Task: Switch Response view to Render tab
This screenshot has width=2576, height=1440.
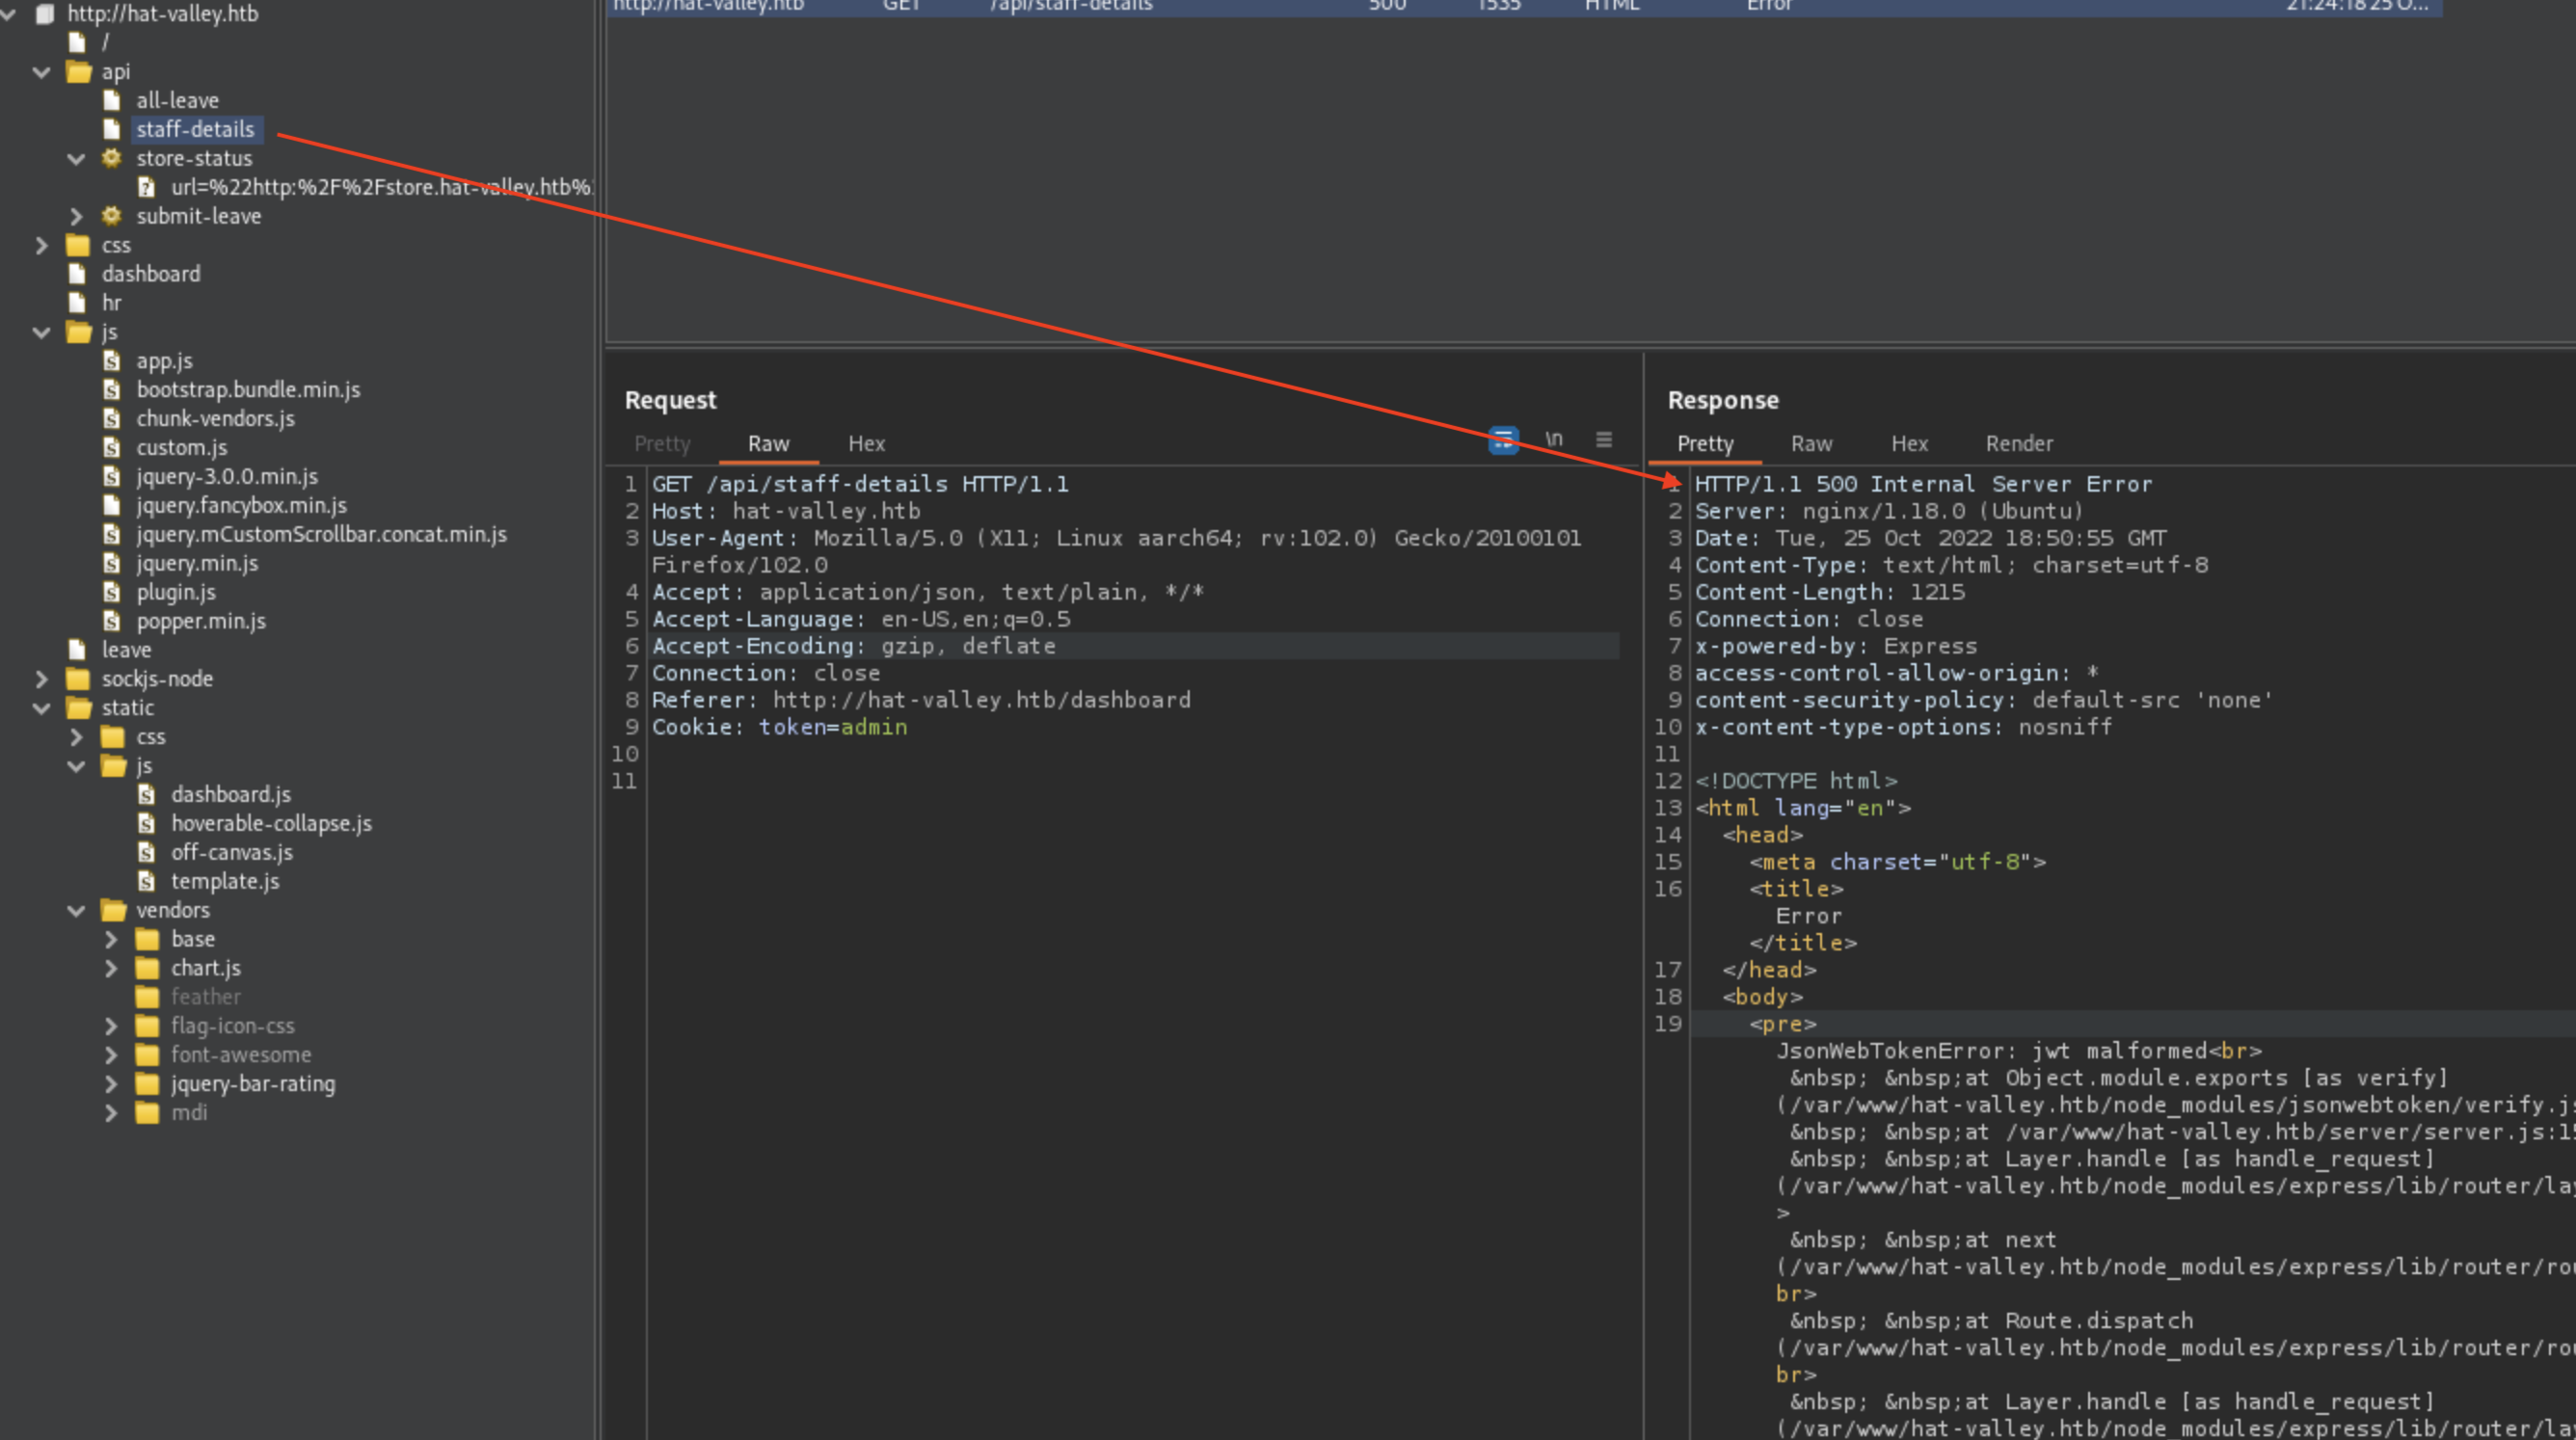Action: click(x=2018, y=444)
